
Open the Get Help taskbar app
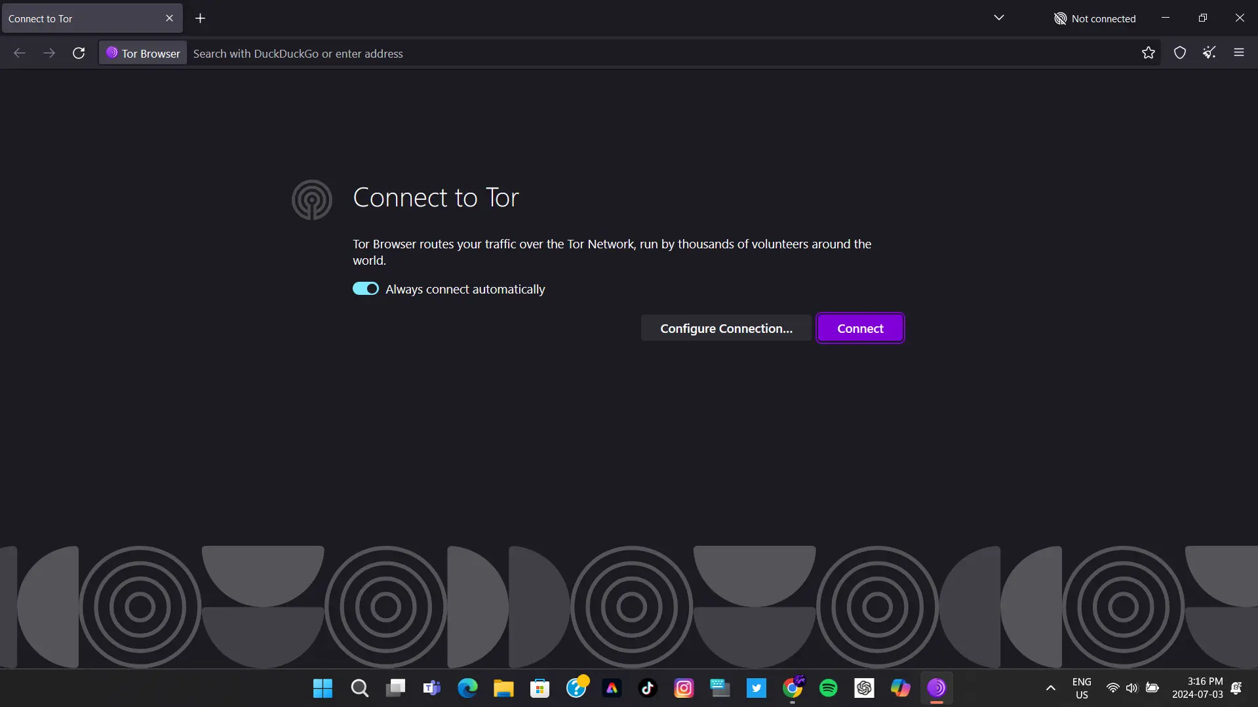(576, 688)
